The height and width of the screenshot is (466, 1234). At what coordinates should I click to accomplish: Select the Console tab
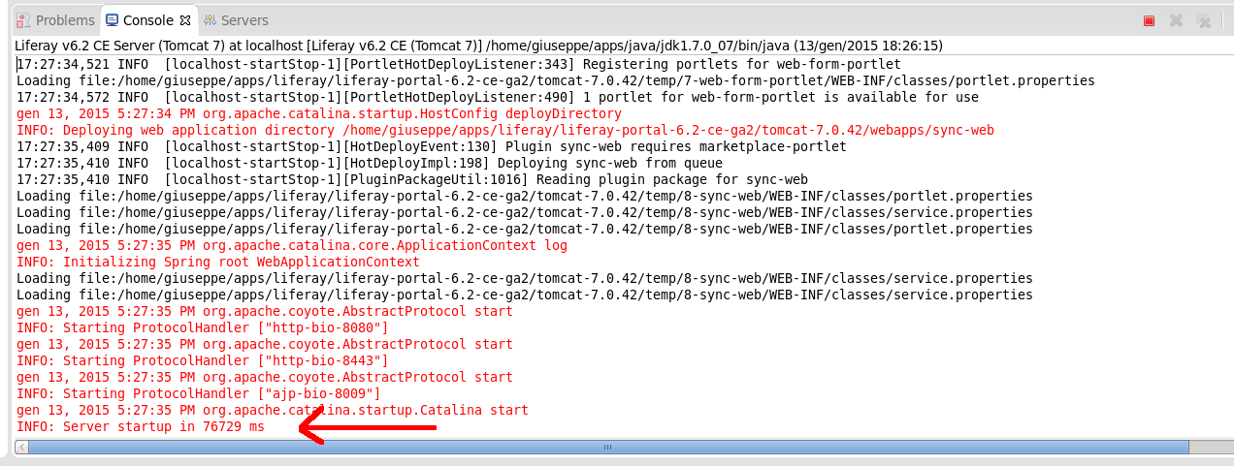tap(147, 20)
